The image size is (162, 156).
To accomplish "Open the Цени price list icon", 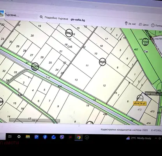I will (140, 24).
